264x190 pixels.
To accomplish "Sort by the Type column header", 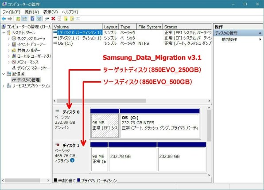I will pyautogui.click(x=128, y=27).
